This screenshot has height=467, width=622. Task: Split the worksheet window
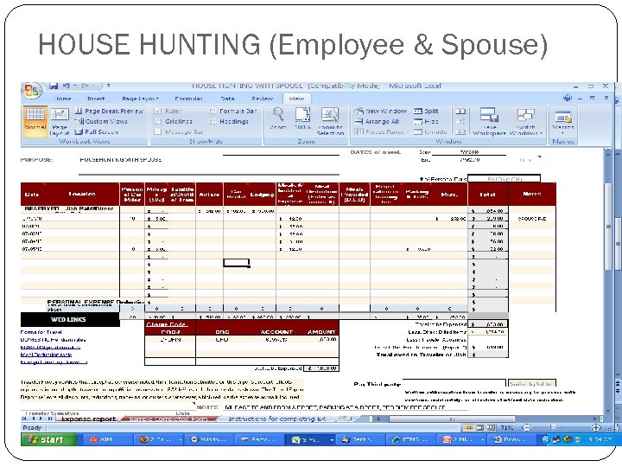(426, 112)
